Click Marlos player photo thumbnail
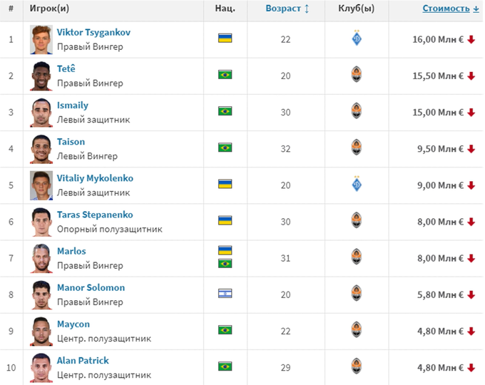Viewport: 485px width, 385px height. coord(41,258)
